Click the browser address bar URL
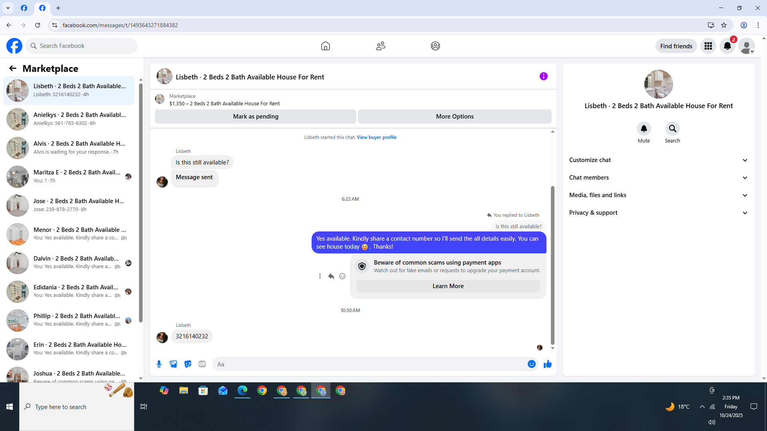The image size is (767, 431). click(120, 25)
